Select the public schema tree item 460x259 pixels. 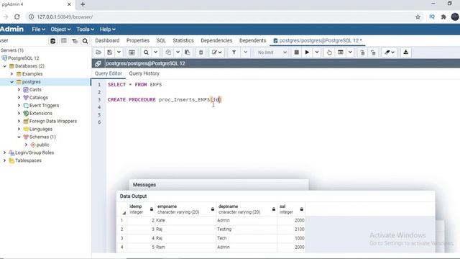tap(42, 145)
